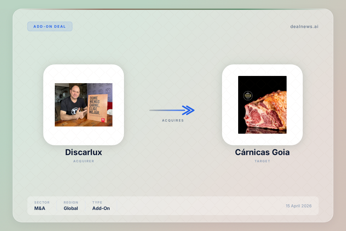This screenshot has width=346, height=231.
Task: Click the Discarlux company name
Action: point(84,152)
